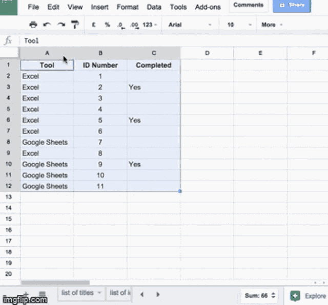This screenshot has width=328, height=305.
Task: Format as percent icon
Action: [107, 25]
